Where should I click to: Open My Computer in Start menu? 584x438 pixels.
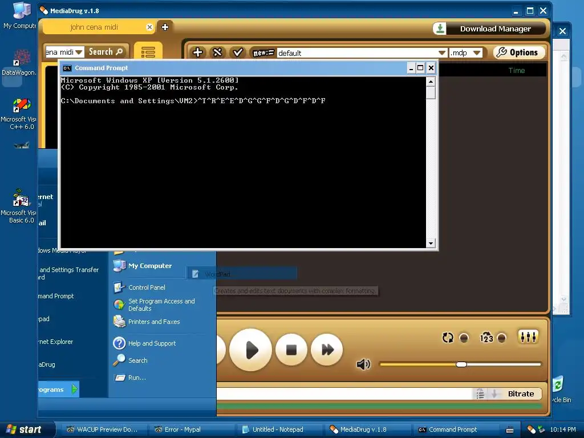(x=143, y=266)
